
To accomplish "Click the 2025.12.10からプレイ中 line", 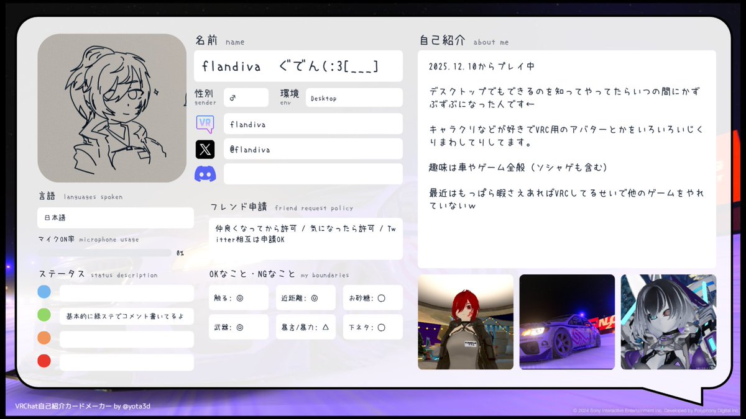I will pos(482,66).
